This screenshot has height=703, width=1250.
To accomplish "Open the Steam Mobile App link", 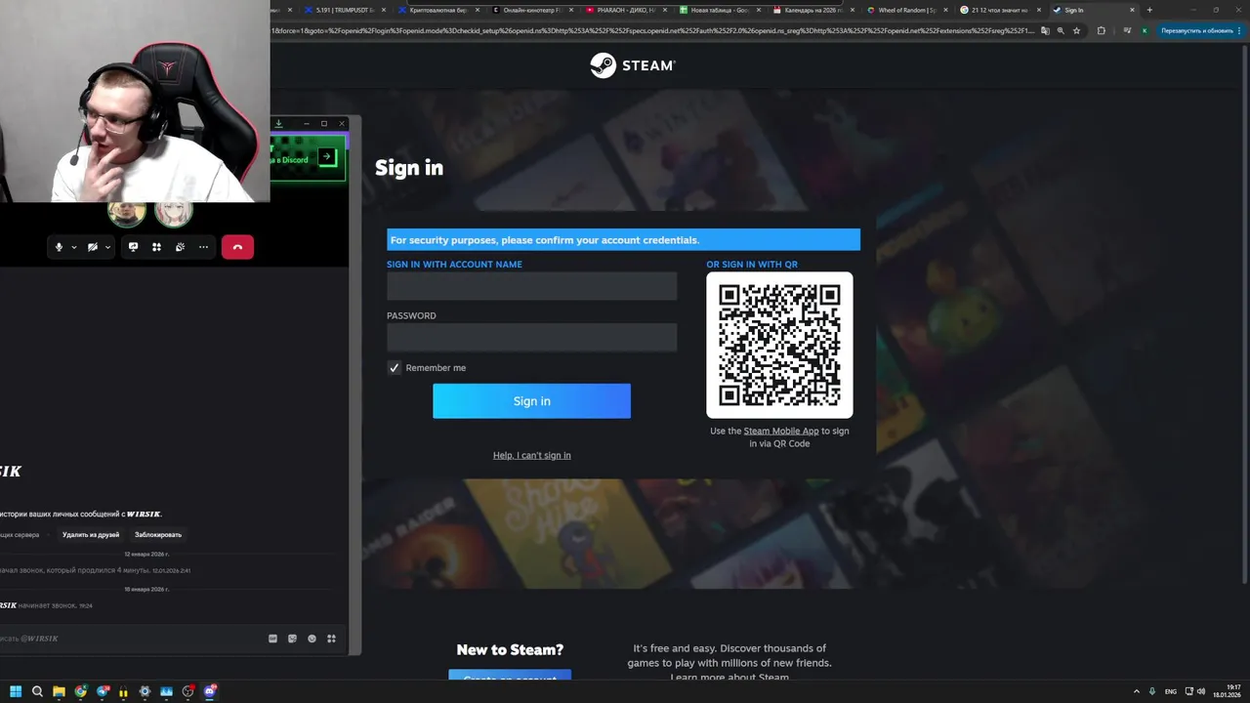I will click(781, 431).
